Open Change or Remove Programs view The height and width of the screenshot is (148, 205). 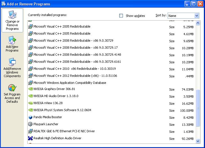12,21
